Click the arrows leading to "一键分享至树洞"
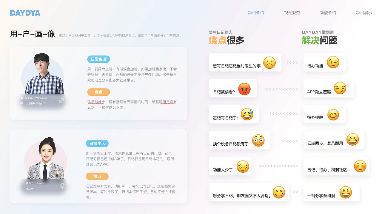This screenshot has height=214, width=382. click(295, 192)
